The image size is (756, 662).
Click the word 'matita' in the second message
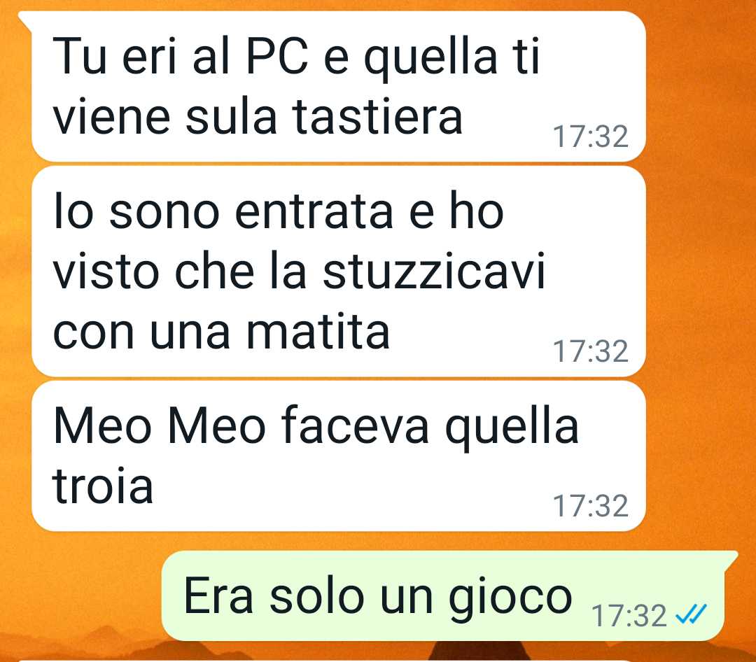[318, 332]
